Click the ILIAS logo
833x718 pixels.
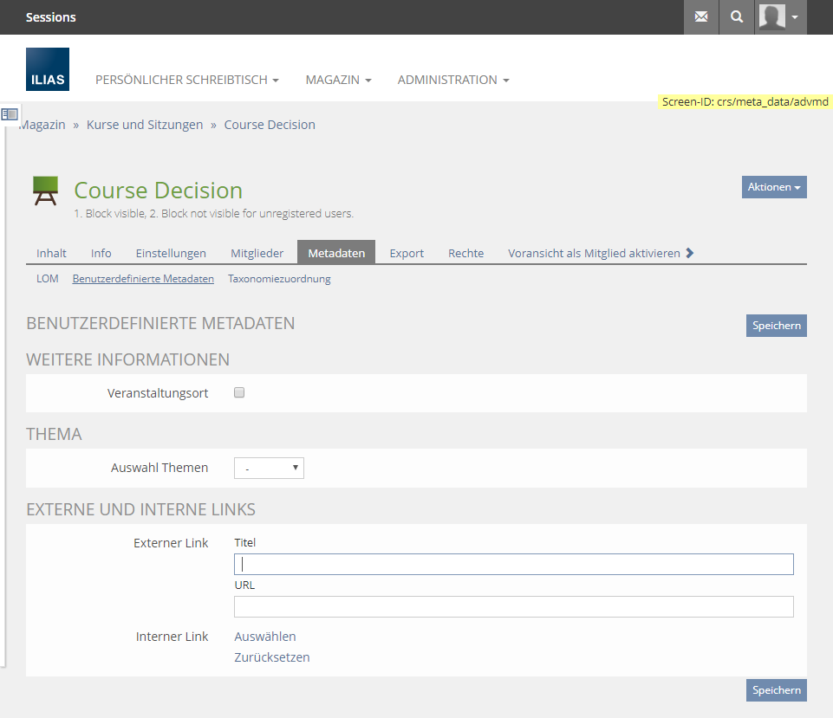[48, 69]
